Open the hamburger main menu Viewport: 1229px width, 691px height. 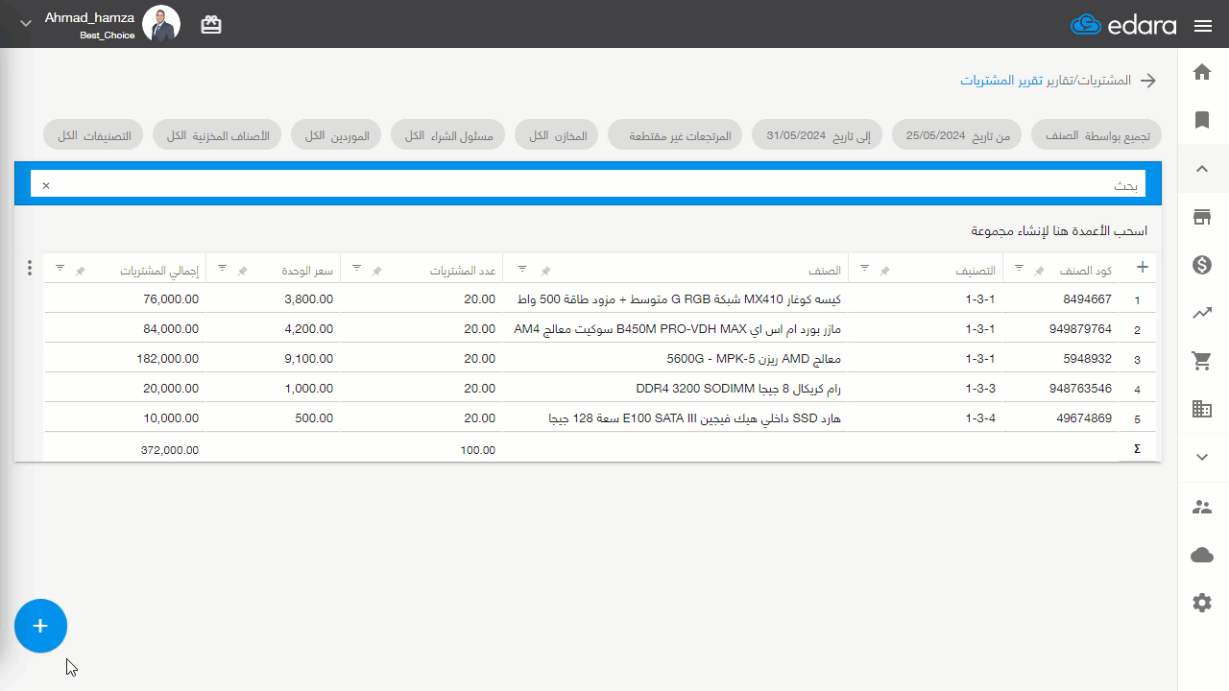(1203, 26)
